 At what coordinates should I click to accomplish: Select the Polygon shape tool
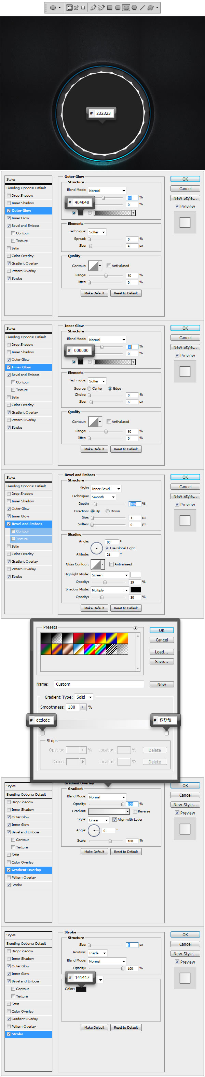point(134,8)
